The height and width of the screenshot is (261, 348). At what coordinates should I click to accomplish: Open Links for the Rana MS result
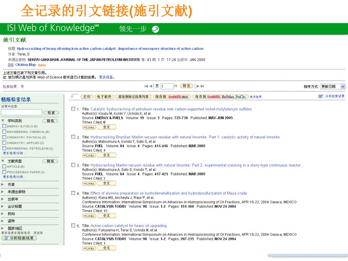click(89, 216)
